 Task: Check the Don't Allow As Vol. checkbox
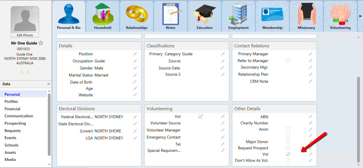[x=288, y=160]
